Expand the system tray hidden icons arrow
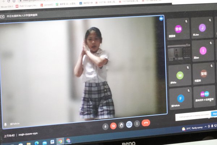This screenshot has width=217, height=145. click(x=205, y=127)
